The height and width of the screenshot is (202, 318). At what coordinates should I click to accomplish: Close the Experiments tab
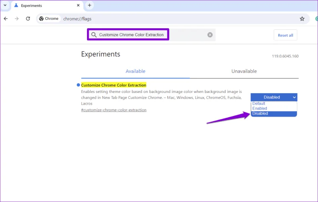pyautogui.click(x=78, y=6)
